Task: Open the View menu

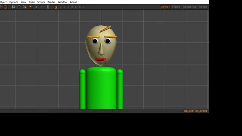Action: click(23, 2)
